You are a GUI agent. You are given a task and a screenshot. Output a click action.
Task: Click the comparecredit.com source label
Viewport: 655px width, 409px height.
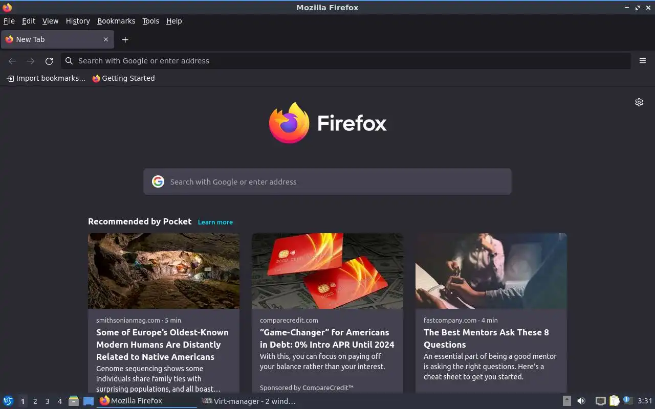coord(289,320)
